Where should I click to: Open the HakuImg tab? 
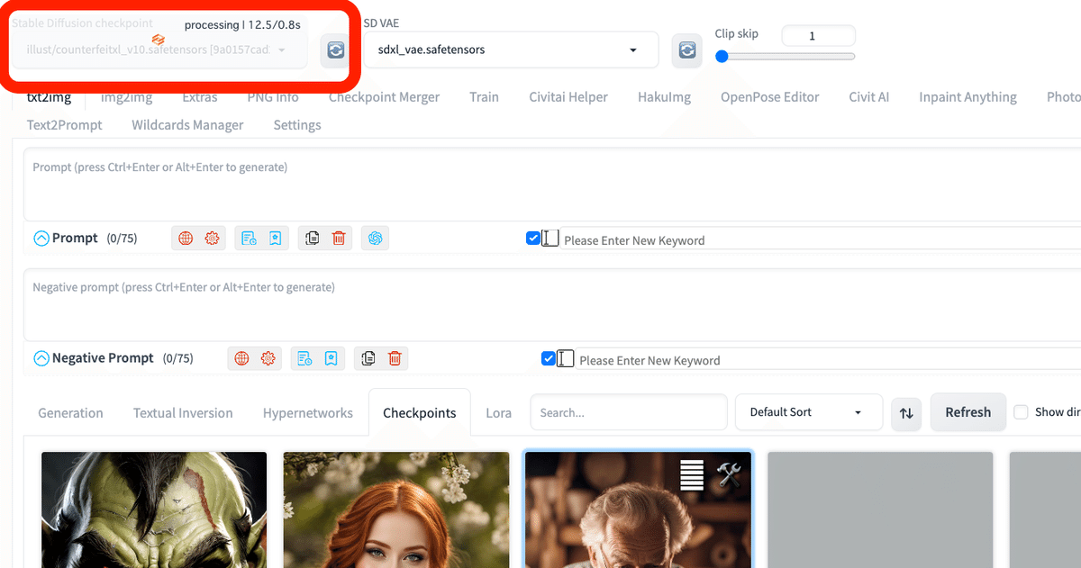[x=664, y=97]
